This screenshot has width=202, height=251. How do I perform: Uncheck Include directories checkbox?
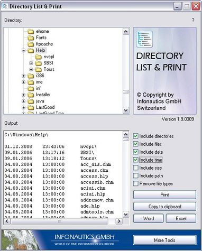135,136
